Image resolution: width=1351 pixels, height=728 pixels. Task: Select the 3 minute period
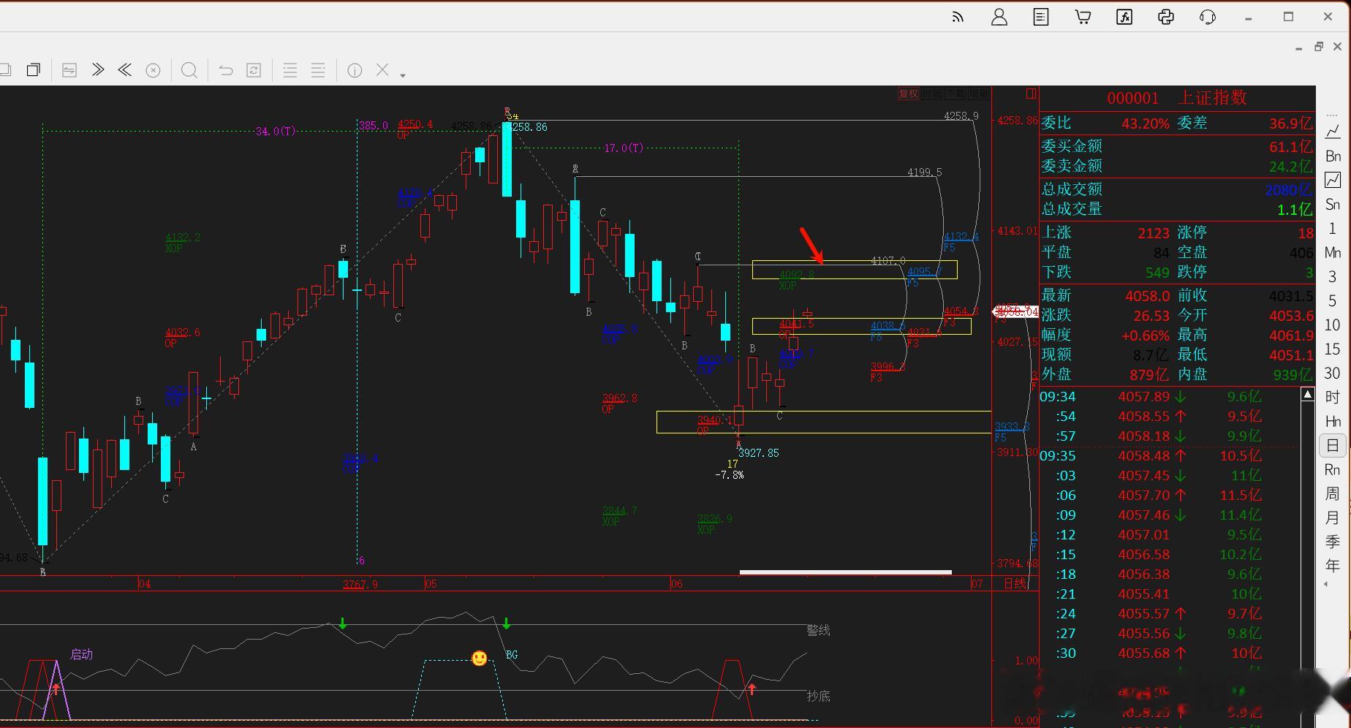click(1333, 276)
